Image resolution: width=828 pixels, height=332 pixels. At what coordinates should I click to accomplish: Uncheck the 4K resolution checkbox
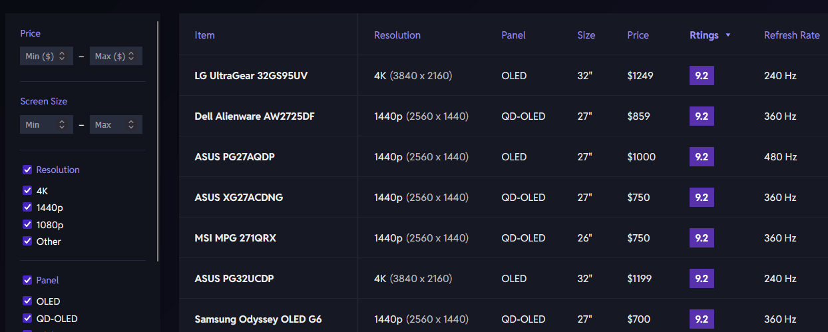pos(27,190)
